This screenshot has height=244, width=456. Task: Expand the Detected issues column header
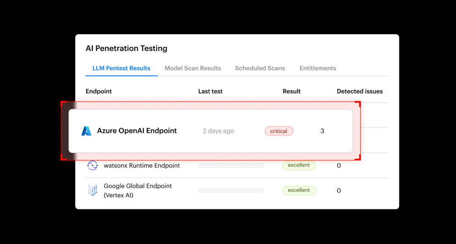coord(360,91)
